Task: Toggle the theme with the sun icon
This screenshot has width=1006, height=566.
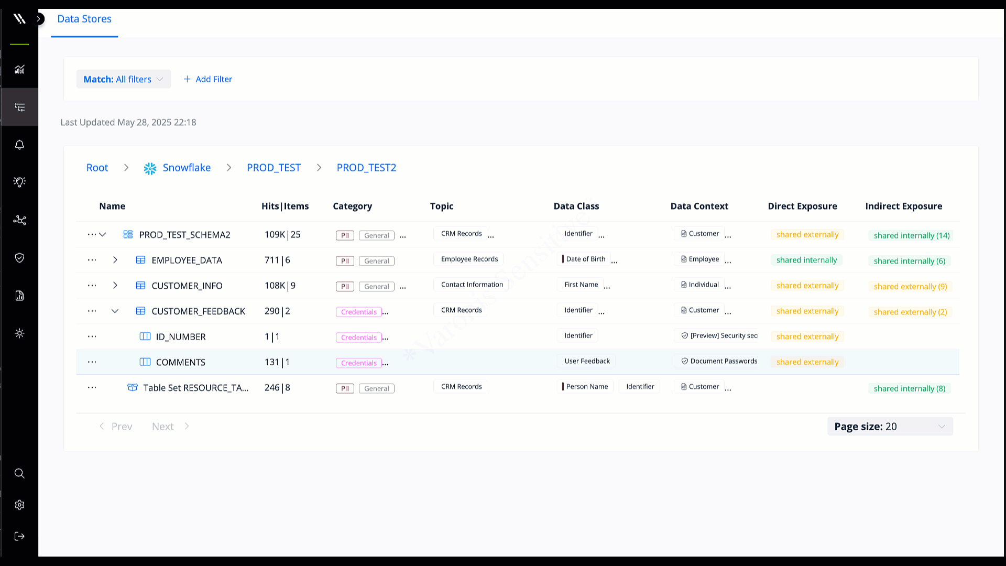Action: [x=19, y=333]
